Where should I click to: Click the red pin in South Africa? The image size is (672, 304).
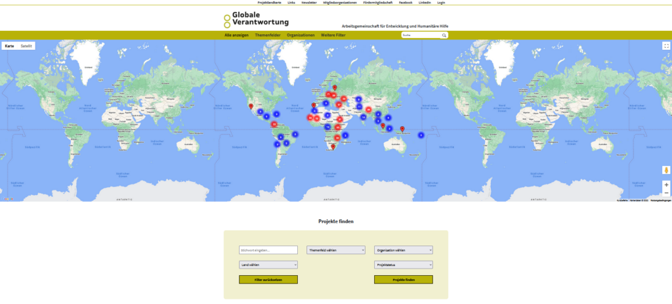(x=333, y=146)
